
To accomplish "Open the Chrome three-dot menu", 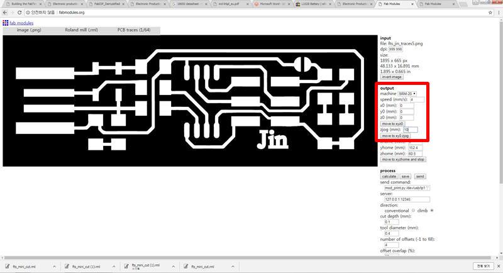I will 499,13.
